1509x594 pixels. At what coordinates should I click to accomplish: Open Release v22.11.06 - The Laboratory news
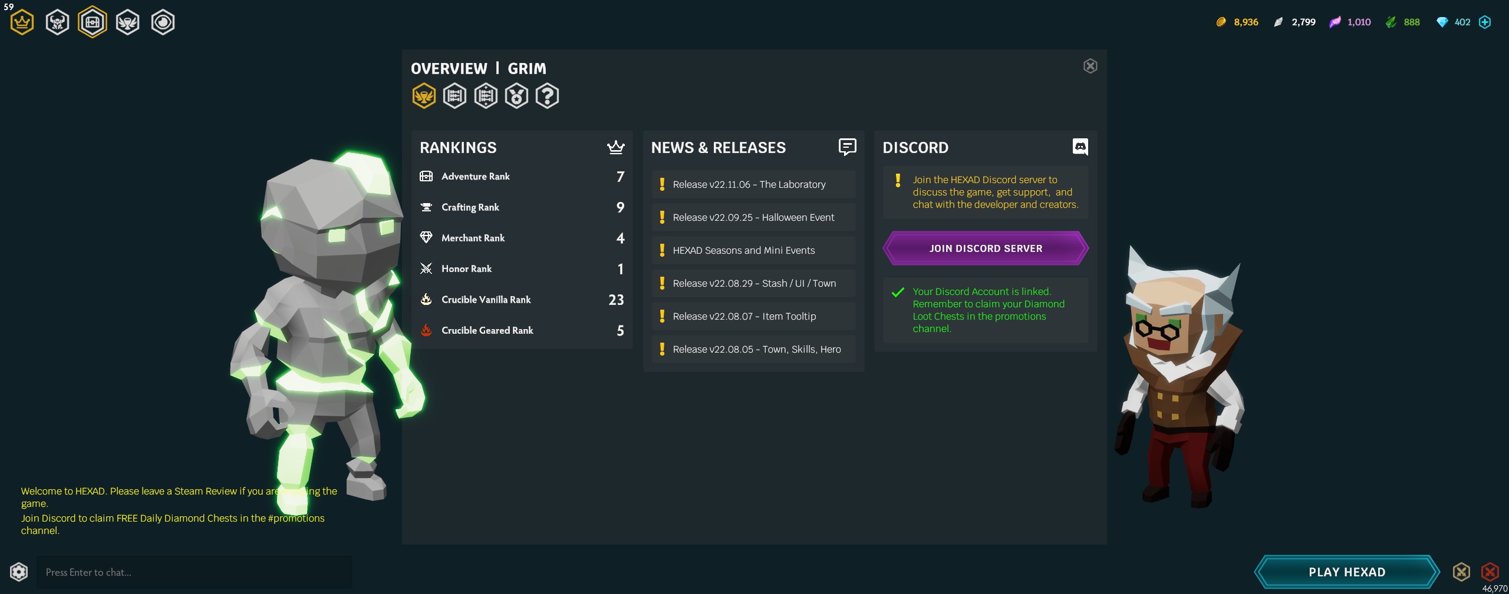click(753, 184)
